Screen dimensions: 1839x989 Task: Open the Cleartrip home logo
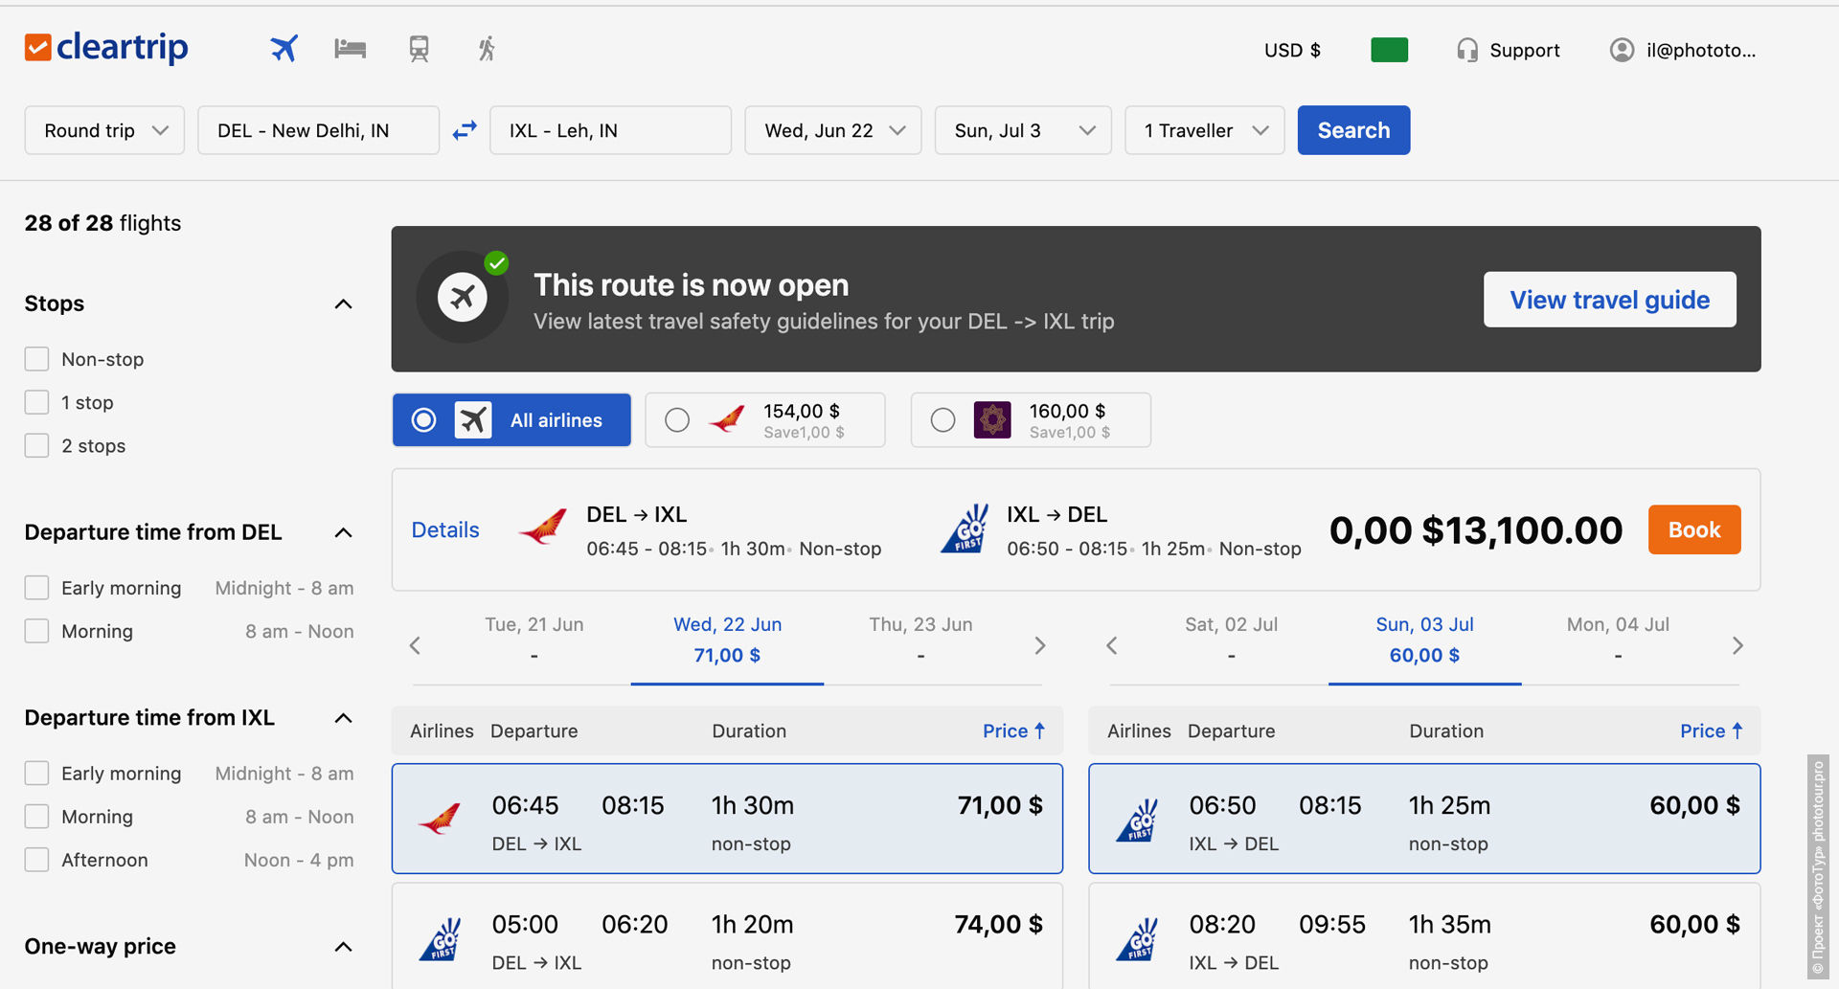click(106, 47)
